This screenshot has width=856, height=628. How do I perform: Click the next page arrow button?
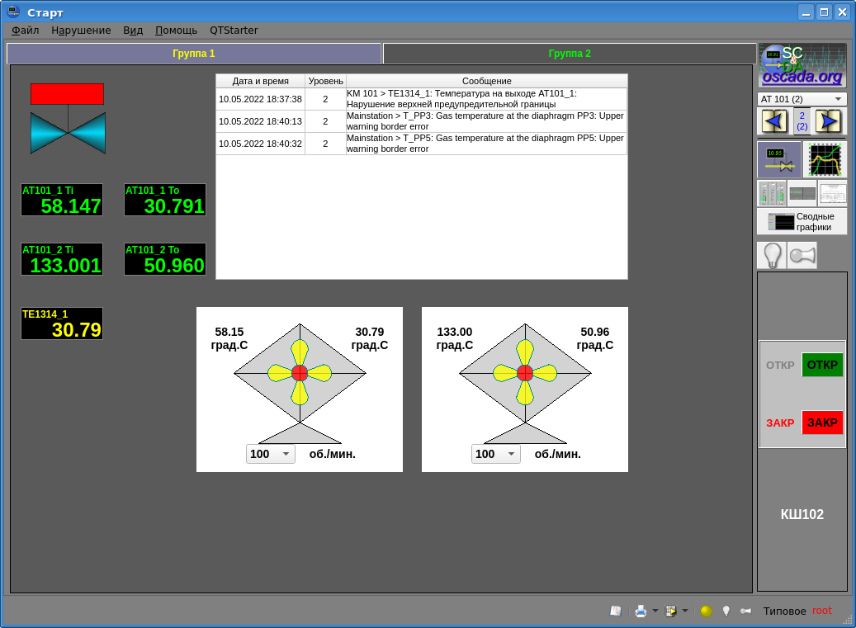828,121
